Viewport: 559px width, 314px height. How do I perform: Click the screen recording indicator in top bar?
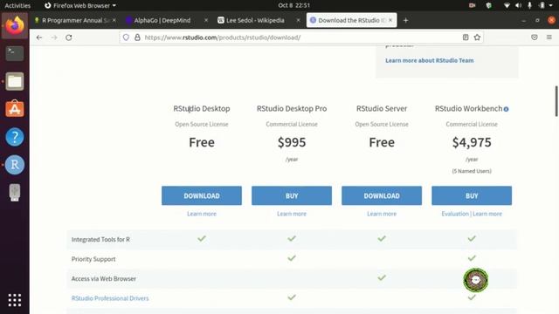472,5
